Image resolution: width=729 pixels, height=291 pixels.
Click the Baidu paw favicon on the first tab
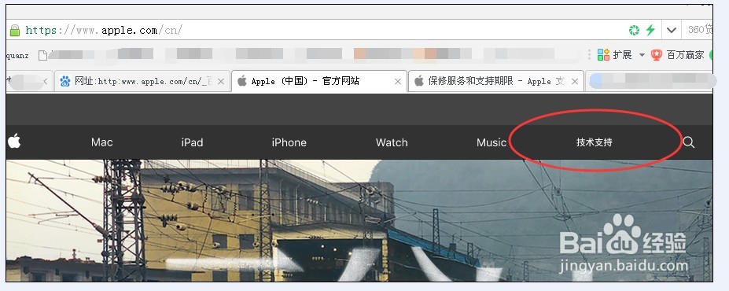[65, 81]
